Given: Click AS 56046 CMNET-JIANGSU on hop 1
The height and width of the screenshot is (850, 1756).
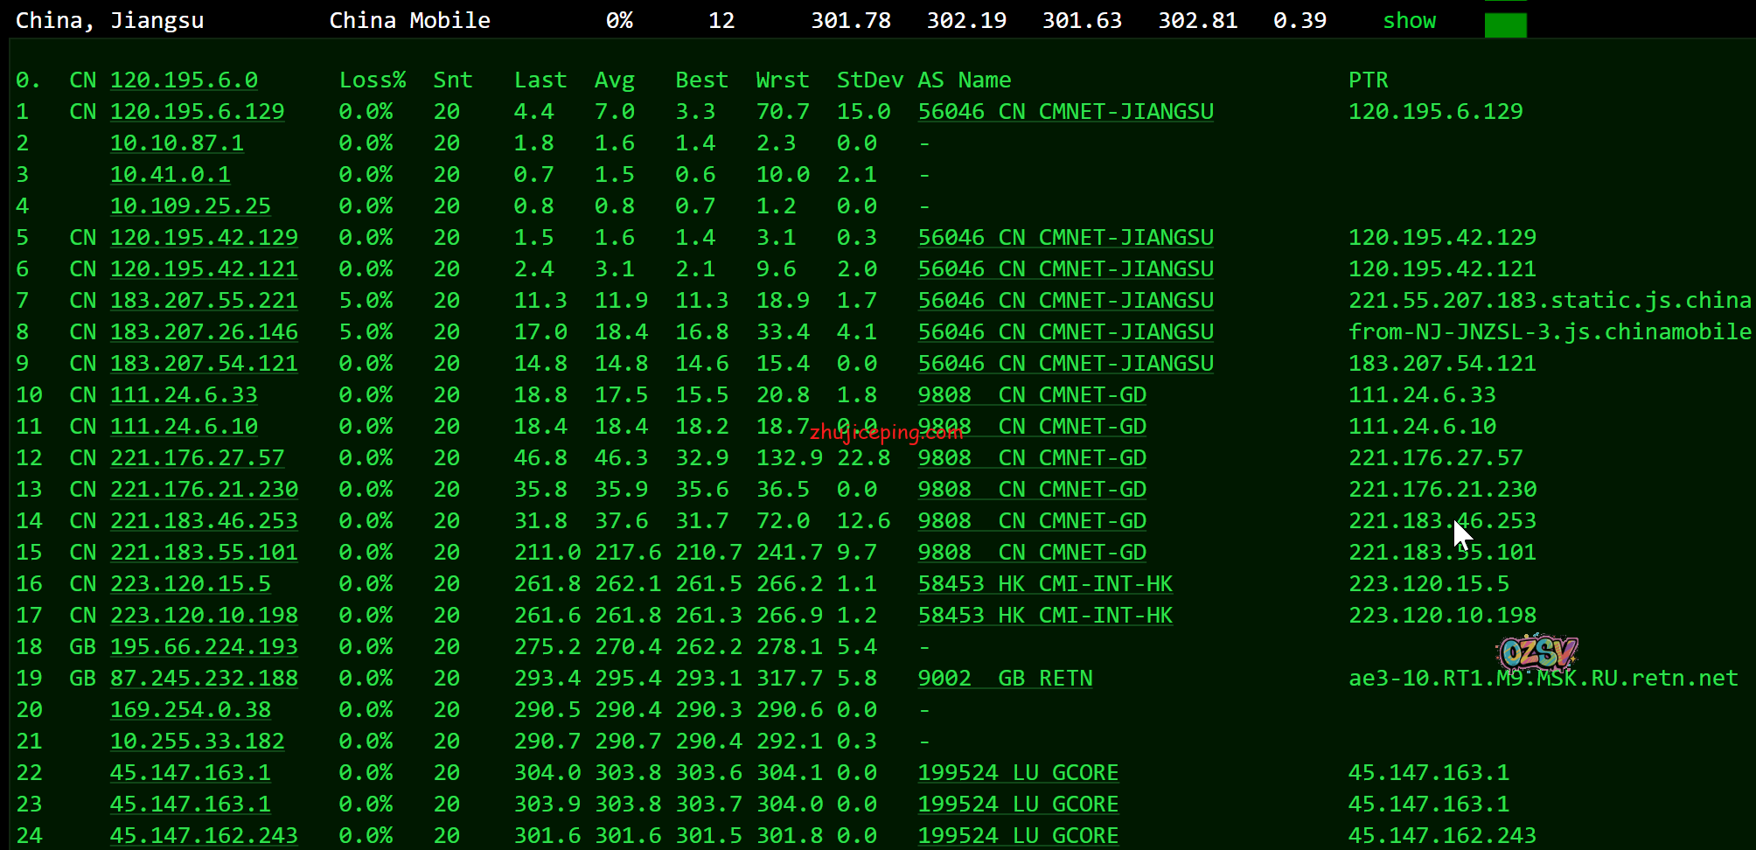Looking at the screenshot, I should 1065,112.
